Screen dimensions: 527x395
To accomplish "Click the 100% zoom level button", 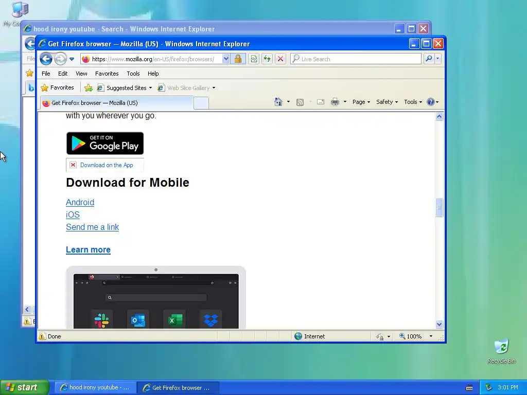I will click(x=410, y=336).
